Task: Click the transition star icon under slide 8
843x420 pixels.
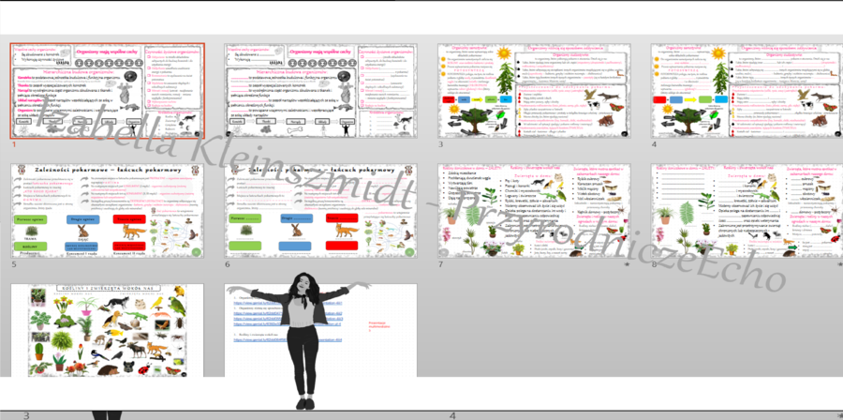Action: coord(839,265)
